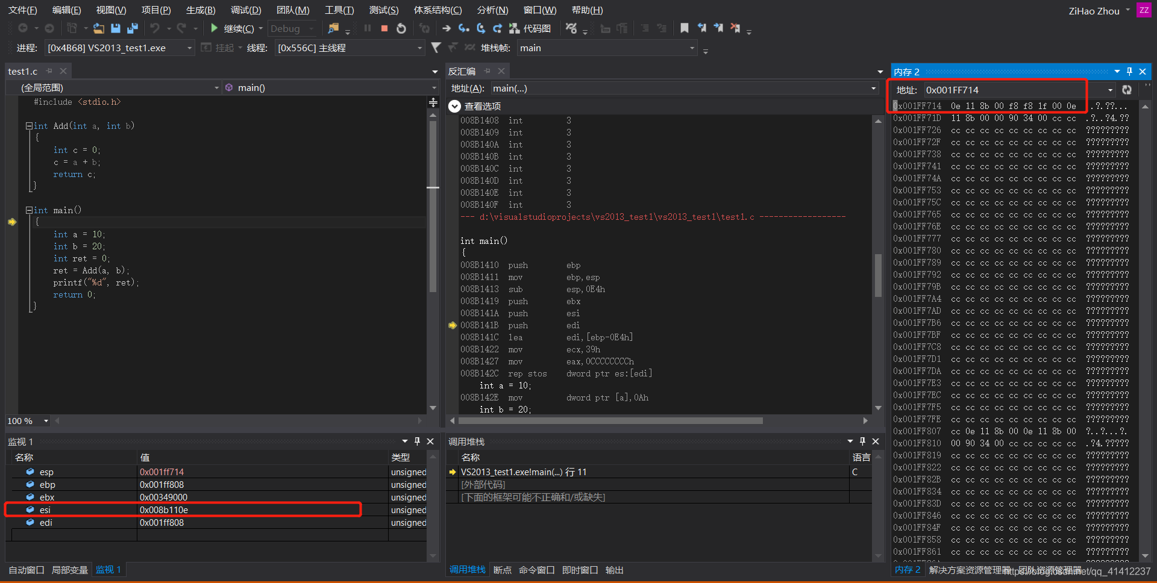Open the Memory 2 address dropdown arrow
1157x583 pixels.
pos(1110,90)
